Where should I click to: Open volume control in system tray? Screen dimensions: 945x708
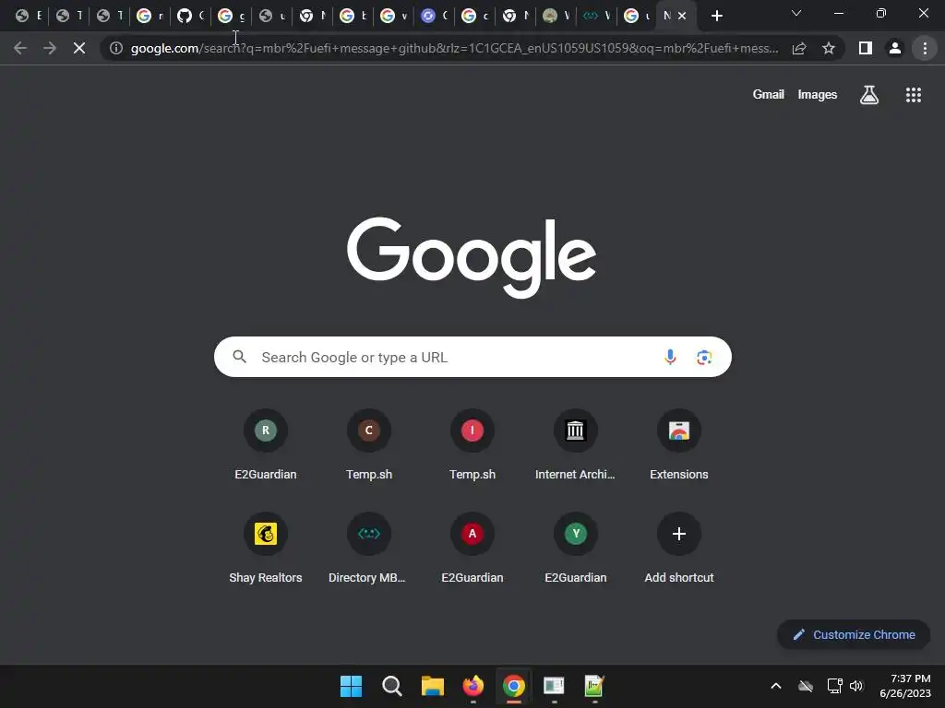tap(856, 686)
